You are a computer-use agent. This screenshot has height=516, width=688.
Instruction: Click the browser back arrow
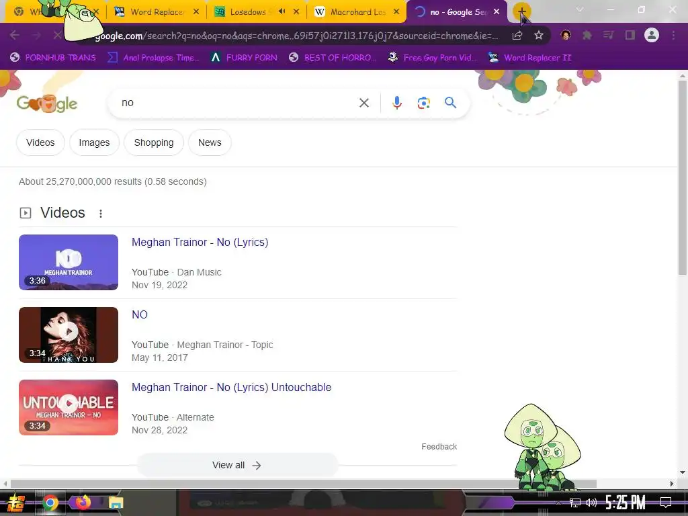click(x=15, y=35)
